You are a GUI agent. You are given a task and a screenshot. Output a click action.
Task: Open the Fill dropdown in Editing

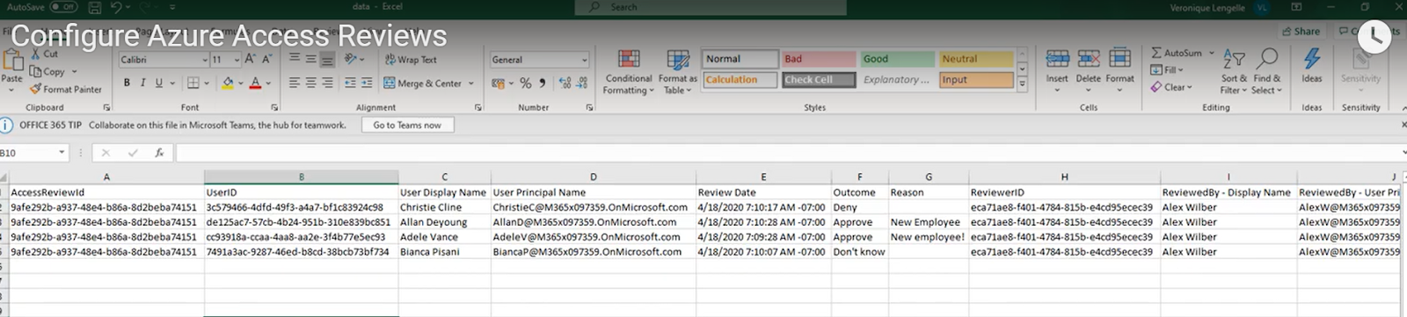tap(1169, 70)
